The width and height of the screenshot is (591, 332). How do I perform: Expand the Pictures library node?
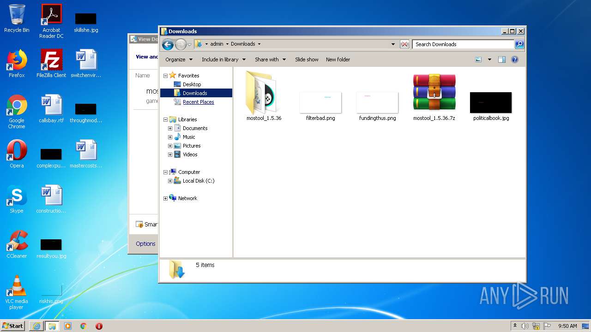tap(170, 146)
